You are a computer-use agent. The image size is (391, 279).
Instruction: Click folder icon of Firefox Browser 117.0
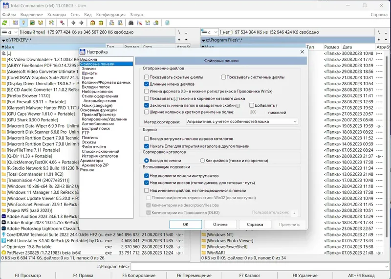(x=3, y=95)
